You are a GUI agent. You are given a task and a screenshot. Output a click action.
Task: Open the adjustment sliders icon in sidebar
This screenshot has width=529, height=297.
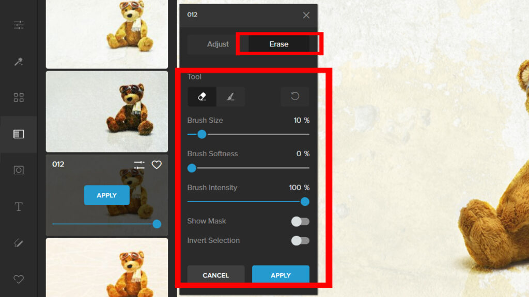[x=19, y=25]
